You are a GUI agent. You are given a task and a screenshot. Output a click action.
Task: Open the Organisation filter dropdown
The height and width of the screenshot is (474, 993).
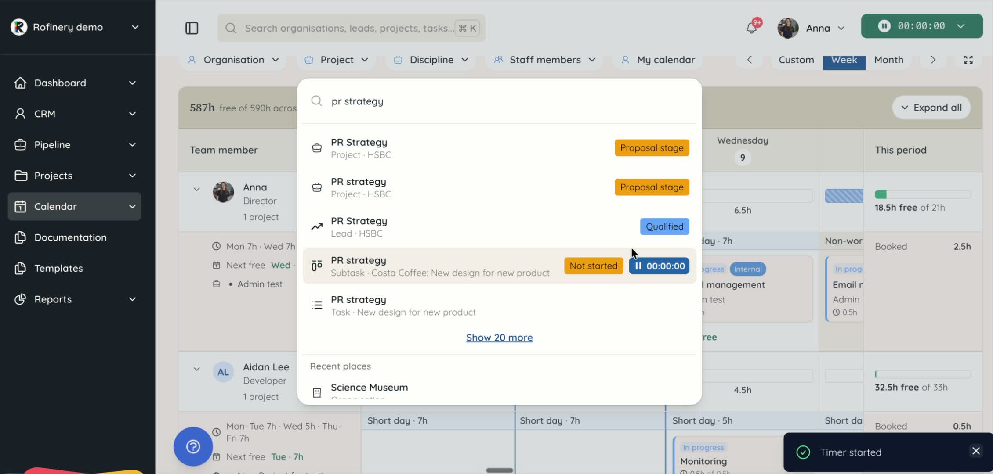[233, 60]
